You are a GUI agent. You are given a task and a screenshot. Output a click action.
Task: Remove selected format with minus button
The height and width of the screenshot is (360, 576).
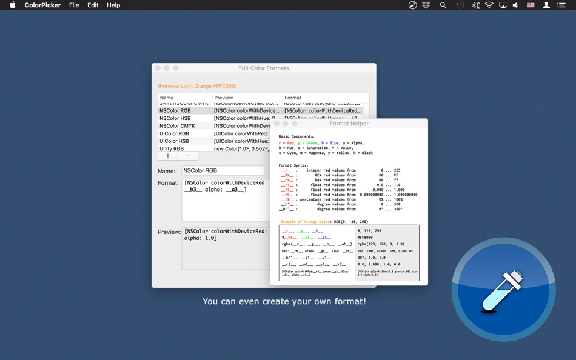coord(188,156)
